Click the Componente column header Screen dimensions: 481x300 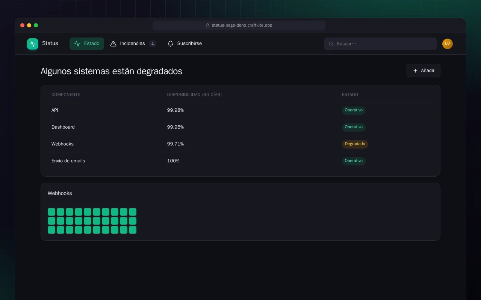(66, 94)
